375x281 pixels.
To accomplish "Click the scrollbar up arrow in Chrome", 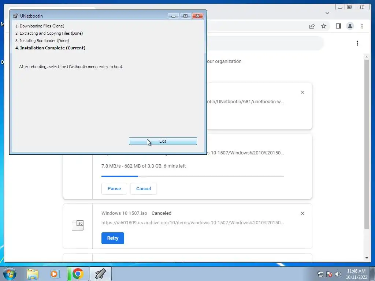I will pyautogui.click(x=367, y=57).
